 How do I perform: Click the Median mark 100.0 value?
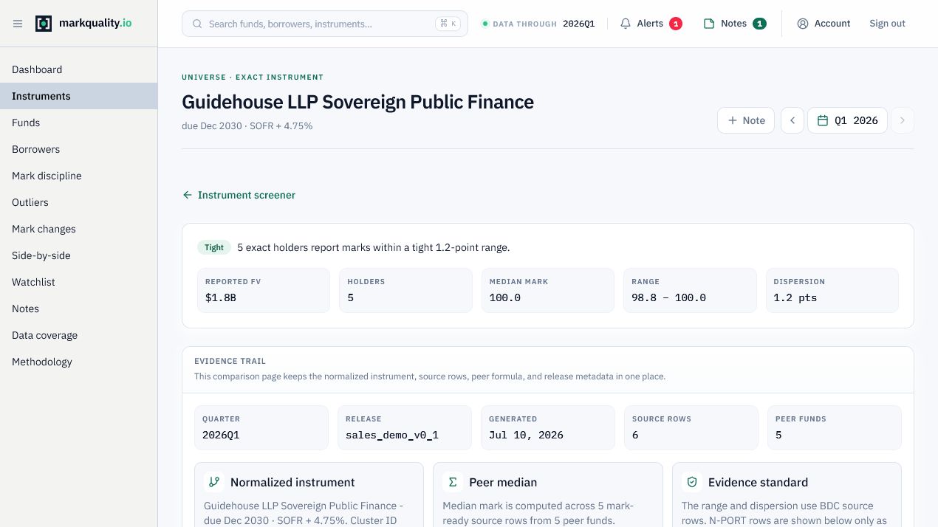(505, 297)
